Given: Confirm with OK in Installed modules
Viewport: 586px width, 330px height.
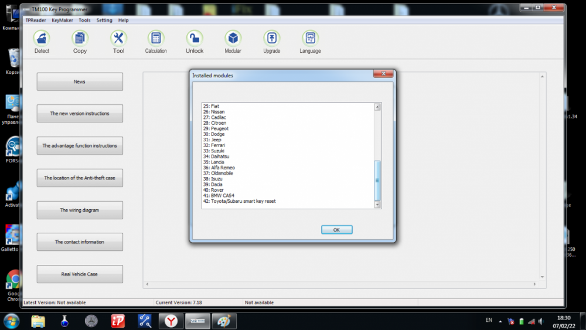Looking at the screenshot, I should tap(337, 230).
